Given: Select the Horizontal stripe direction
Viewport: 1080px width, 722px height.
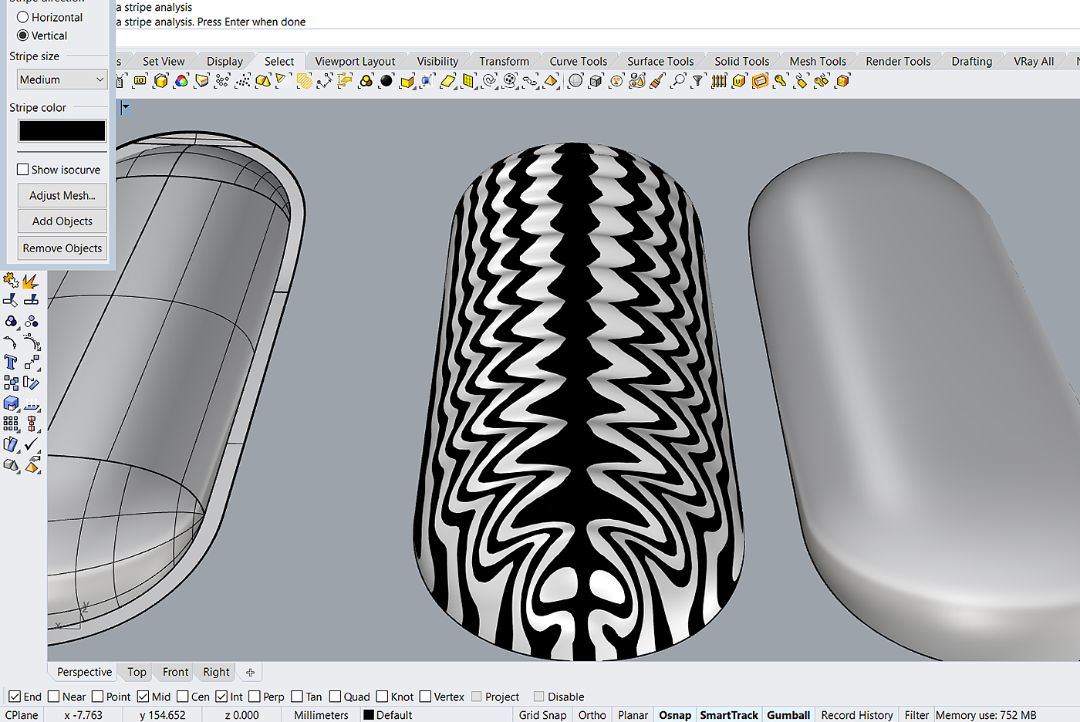Looking at the screenshot, I should 23,17.
